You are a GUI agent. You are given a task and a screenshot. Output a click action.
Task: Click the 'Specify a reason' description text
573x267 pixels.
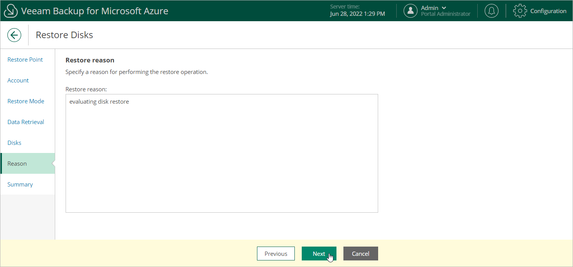click(137, 72)
